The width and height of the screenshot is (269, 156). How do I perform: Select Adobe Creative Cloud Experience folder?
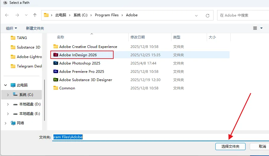[x=88, y=46]
